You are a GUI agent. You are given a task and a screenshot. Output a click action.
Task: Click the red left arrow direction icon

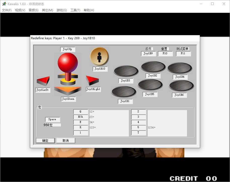(43, 81)
